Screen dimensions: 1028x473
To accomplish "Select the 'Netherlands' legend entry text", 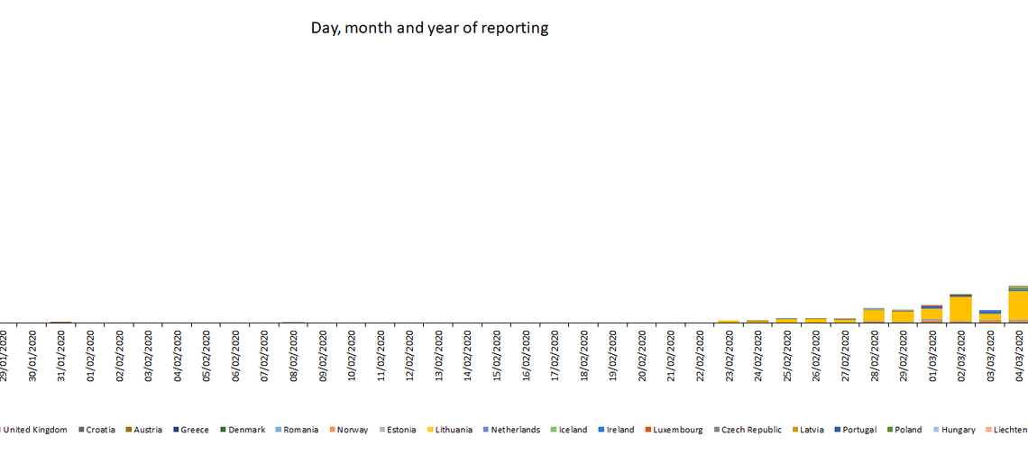I will (x=515, y=430).
